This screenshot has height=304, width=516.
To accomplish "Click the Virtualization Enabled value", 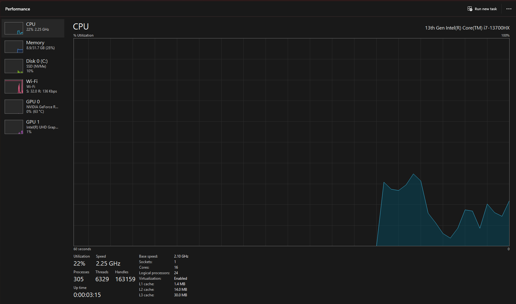I will (181, 278).
